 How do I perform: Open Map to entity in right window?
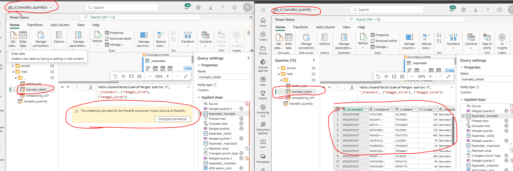487,42
